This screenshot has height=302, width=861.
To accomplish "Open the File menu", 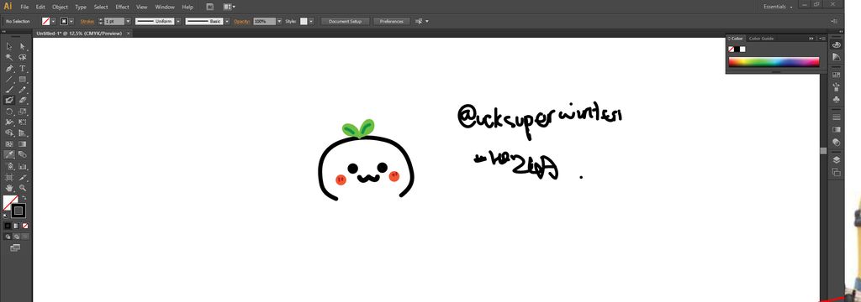I will tap(24, 7).
